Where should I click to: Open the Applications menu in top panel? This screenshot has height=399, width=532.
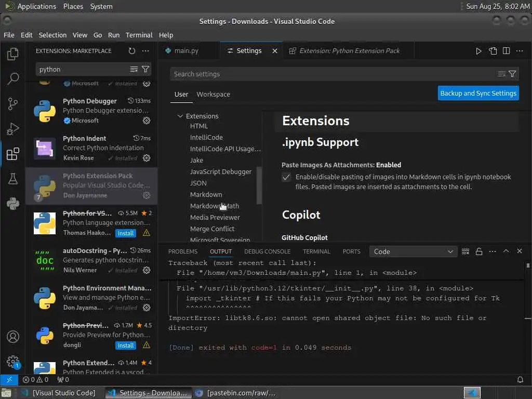pyautogui.click(x=37, y=6)
